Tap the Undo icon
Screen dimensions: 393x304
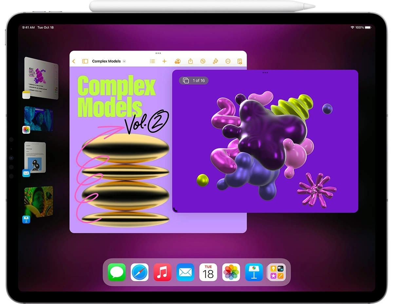(x=203, y=61)
